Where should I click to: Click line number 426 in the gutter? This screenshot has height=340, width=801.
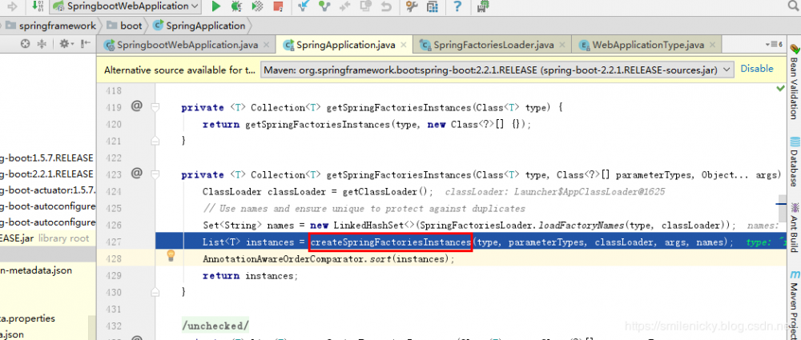tap(113, 225)
